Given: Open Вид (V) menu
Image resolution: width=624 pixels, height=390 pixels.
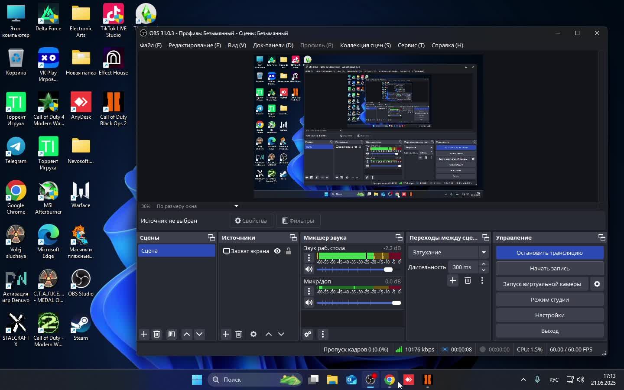Looking at the screenshot, I should click(237, 45).
